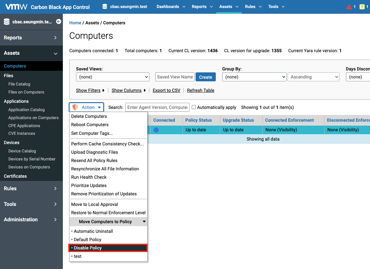Click the Create saved view button
370x269 pixels.
[206, 77]
